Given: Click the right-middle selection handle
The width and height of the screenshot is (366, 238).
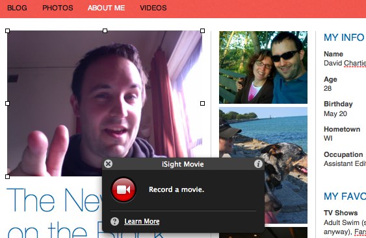Looking at the screenshot, I should [x=203, y=103].
